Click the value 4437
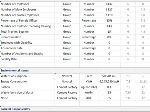Image resolution: width=150 pixels, height=112 pixels. [x=109, y=4]
